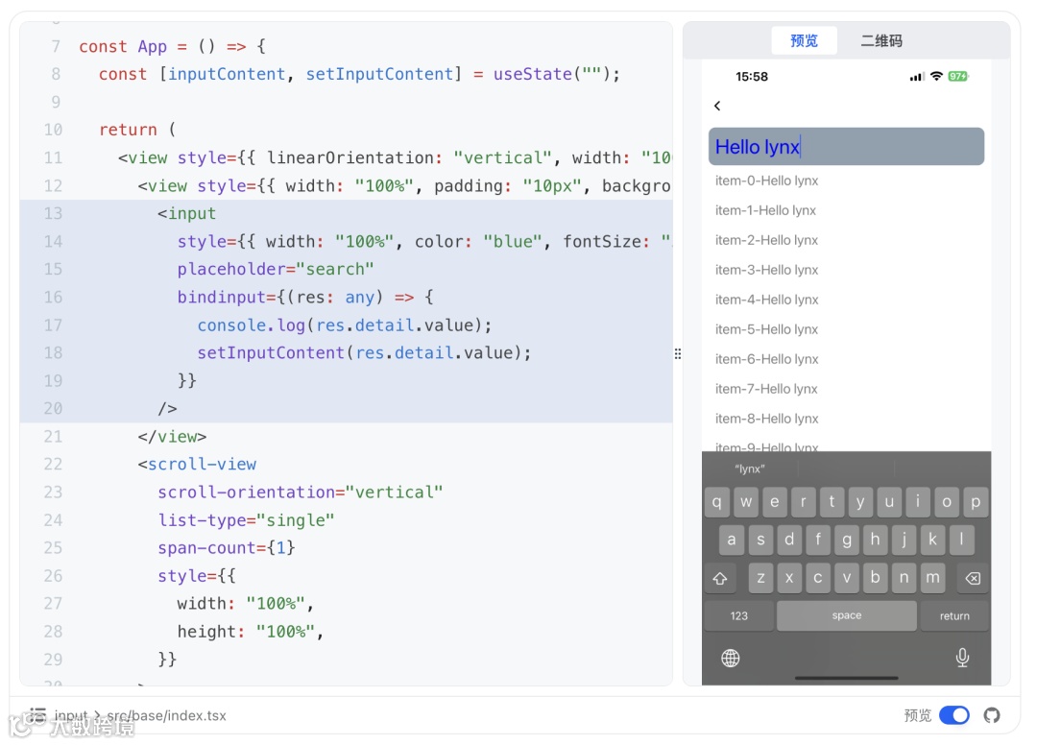Tap the e key

[x=775, y=502]
